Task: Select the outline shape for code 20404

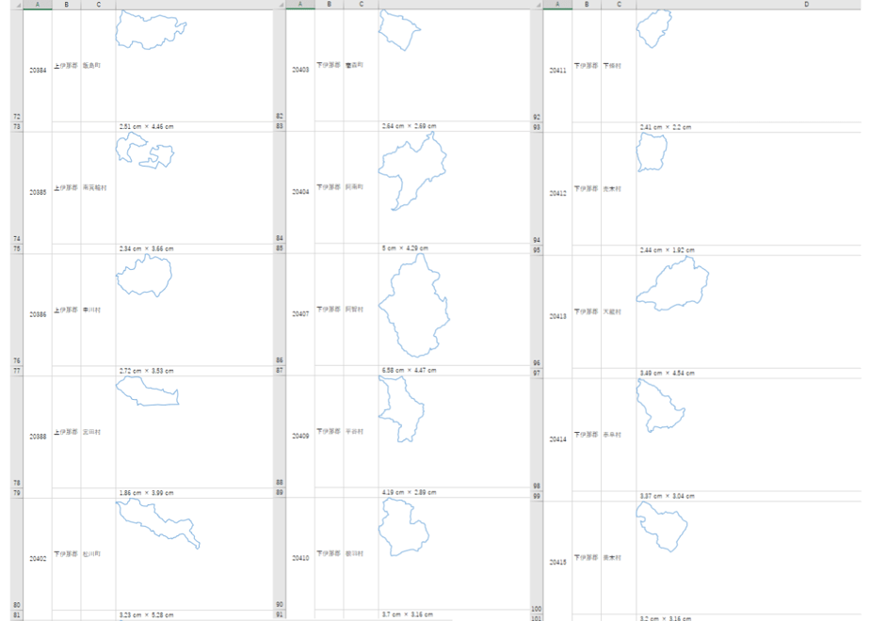Action: 412,171
